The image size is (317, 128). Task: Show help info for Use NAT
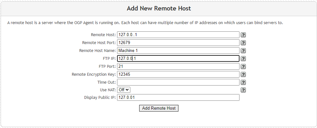tap(243, 90)
